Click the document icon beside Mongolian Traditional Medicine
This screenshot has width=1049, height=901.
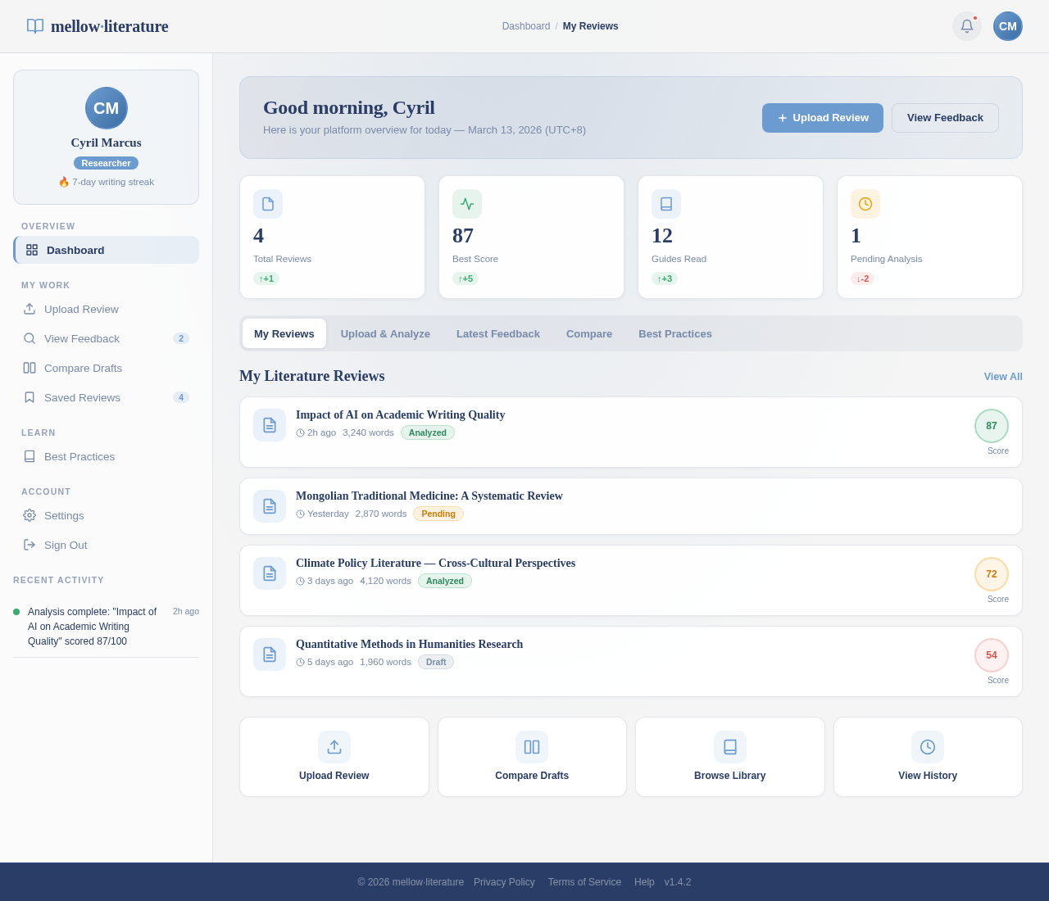[x=269, y=505]
